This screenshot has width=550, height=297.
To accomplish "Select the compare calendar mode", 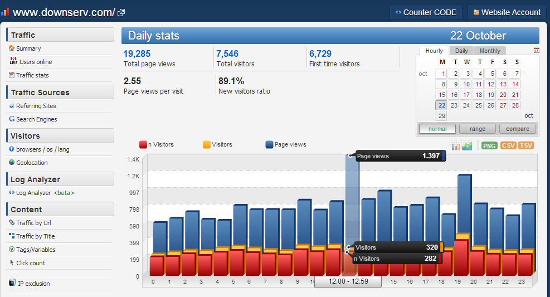I will pyautogui.click(x=518, y=129).
